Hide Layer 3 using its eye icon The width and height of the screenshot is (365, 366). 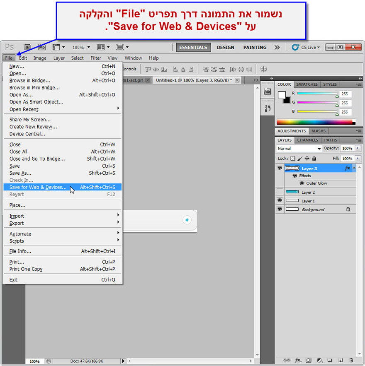280,168
